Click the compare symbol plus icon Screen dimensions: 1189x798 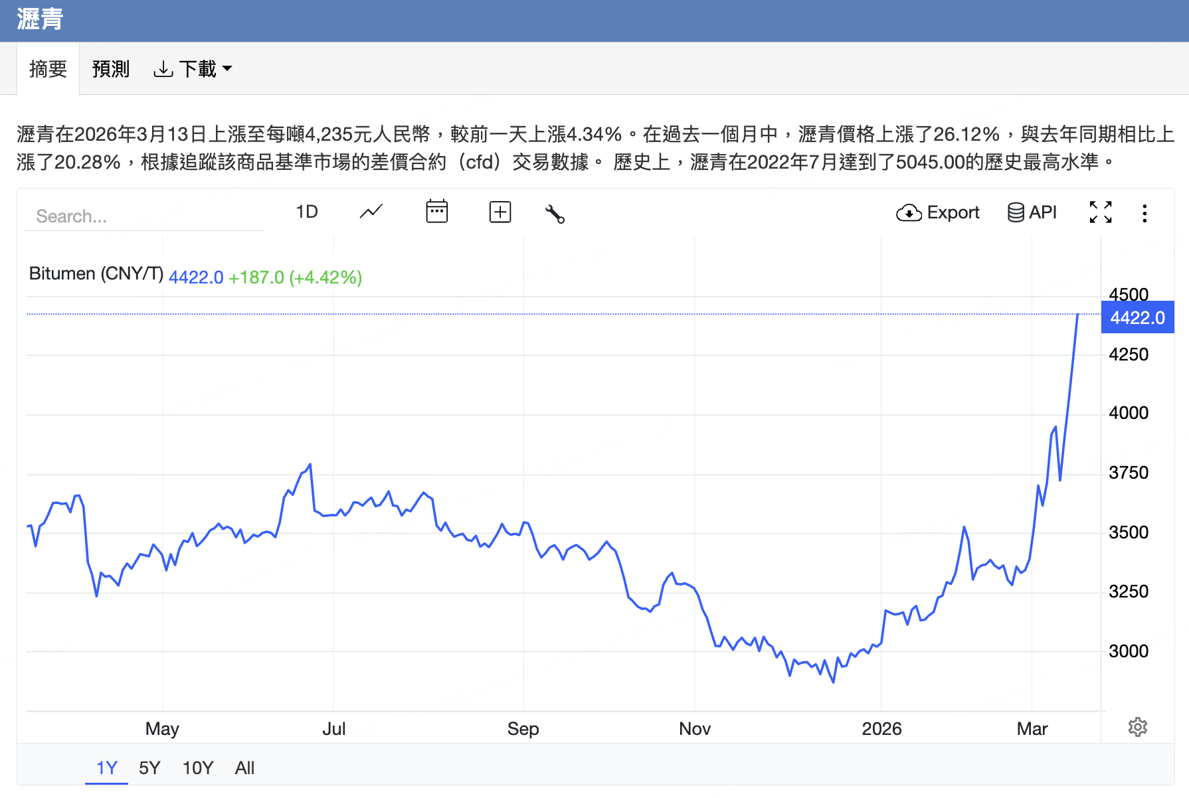click(x=500, y=212)
